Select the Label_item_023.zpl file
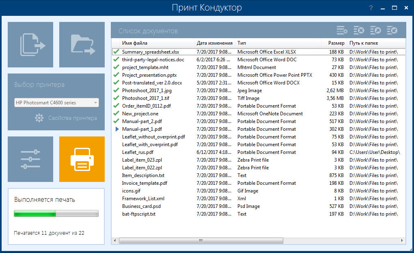This screenshot has width=414, height=253. [x=142, y=160]
